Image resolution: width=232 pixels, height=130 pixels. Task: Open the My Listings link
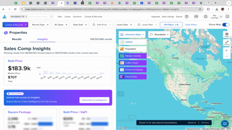[x=214, y=17]
